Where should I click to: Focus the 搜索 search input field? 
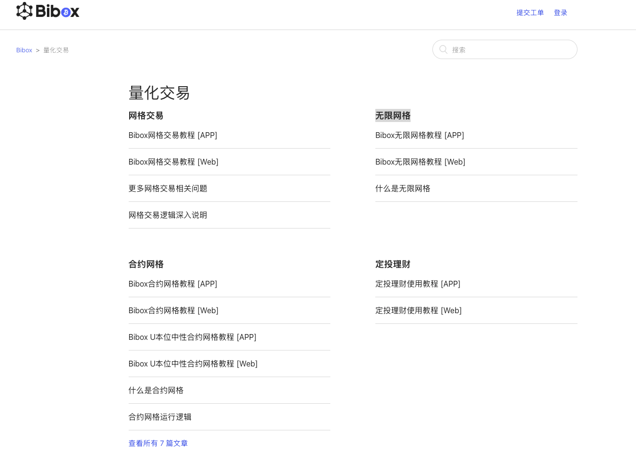(504, 49)
